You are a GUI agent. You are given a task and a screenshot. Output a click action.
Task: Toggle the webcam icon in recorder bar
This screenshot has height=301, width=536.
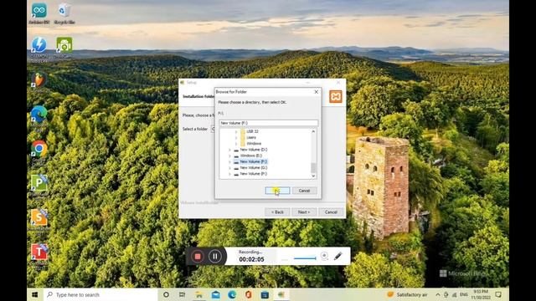pos(324,256)
